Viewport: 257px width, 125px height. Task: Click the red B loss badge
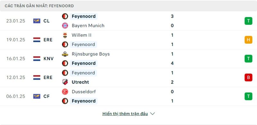tap(248, 77)
